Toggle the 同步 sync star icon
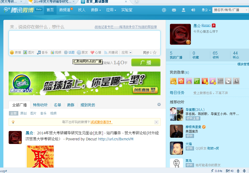 pyautogui.click(x=154, y=53)
